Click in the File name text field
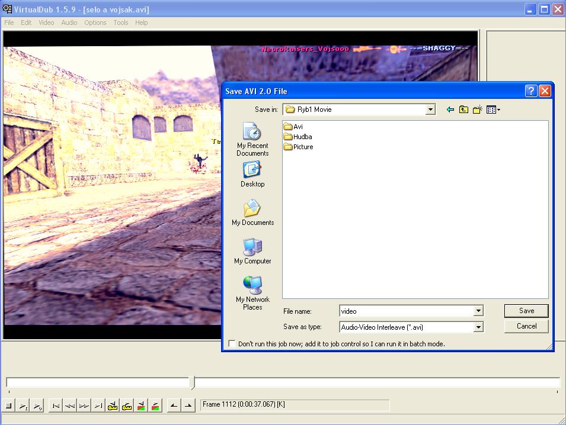 tap(407, 311)
